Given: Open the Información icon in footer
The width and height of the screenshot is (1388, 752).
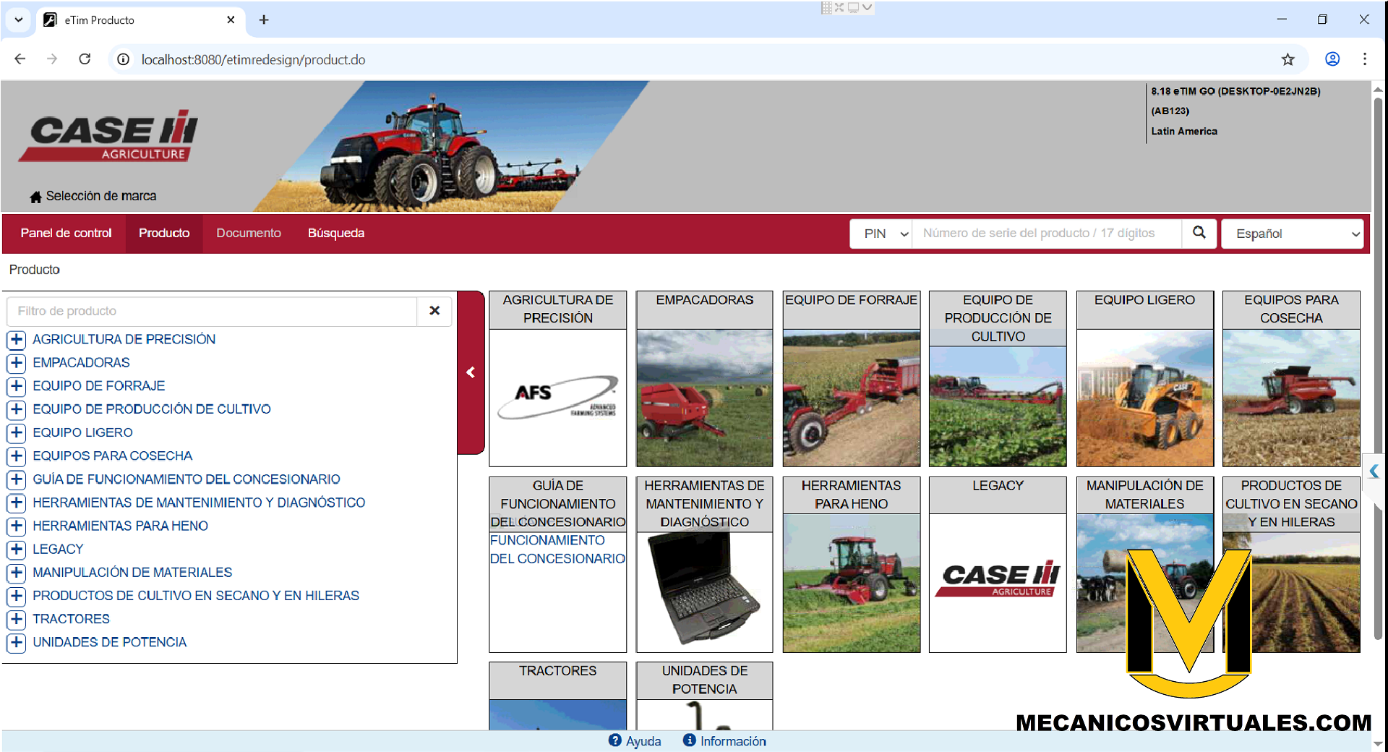Looking at the screenshot, I should (690, 740).
